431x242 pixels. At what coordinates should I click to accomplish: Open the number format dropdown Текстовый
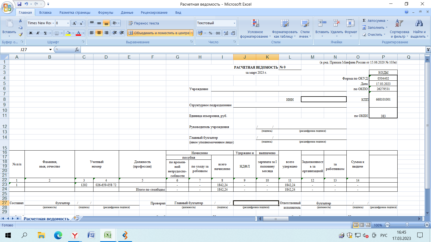coord(234,23)
